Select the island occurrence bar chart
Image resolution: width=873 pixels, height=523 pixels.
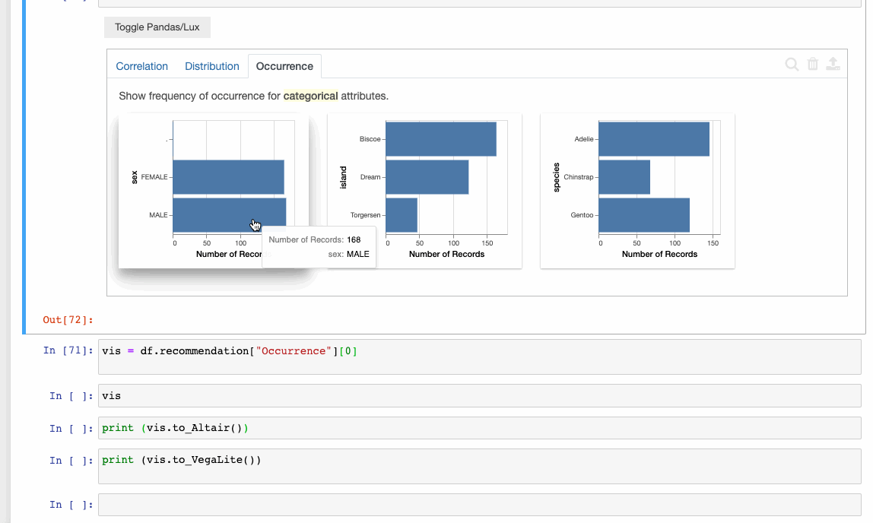pos(424,190)
